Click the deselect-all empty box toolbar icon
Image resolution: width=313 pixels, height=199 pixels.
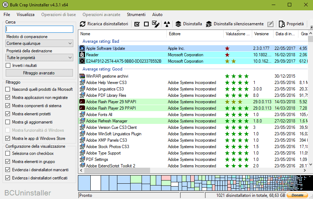point(146,24)
